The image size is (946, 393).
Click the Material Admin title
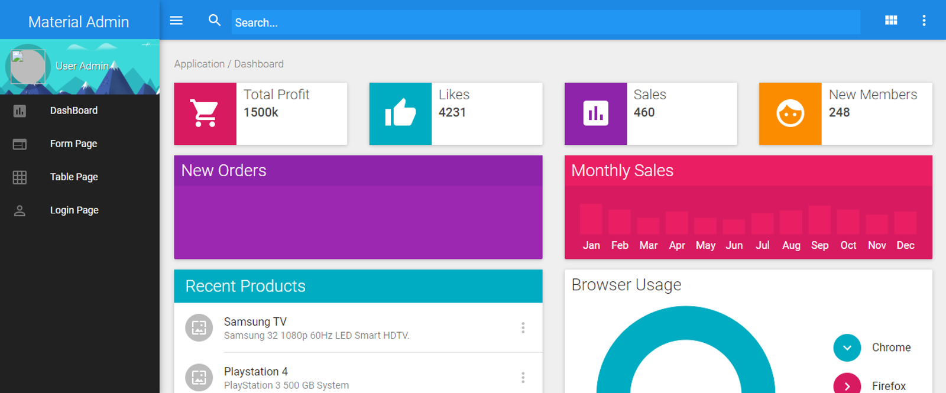coord(79,22)
